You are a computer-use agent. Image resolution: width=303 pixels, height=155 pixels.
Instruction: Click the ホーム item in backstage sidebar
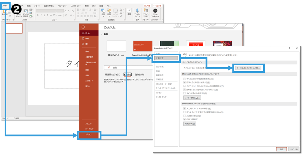(x=87, y=33)
